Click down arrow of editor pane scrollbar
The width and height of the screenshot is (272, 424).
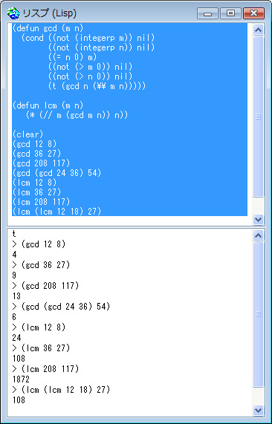pyautogui.click(x=258, y=219)
